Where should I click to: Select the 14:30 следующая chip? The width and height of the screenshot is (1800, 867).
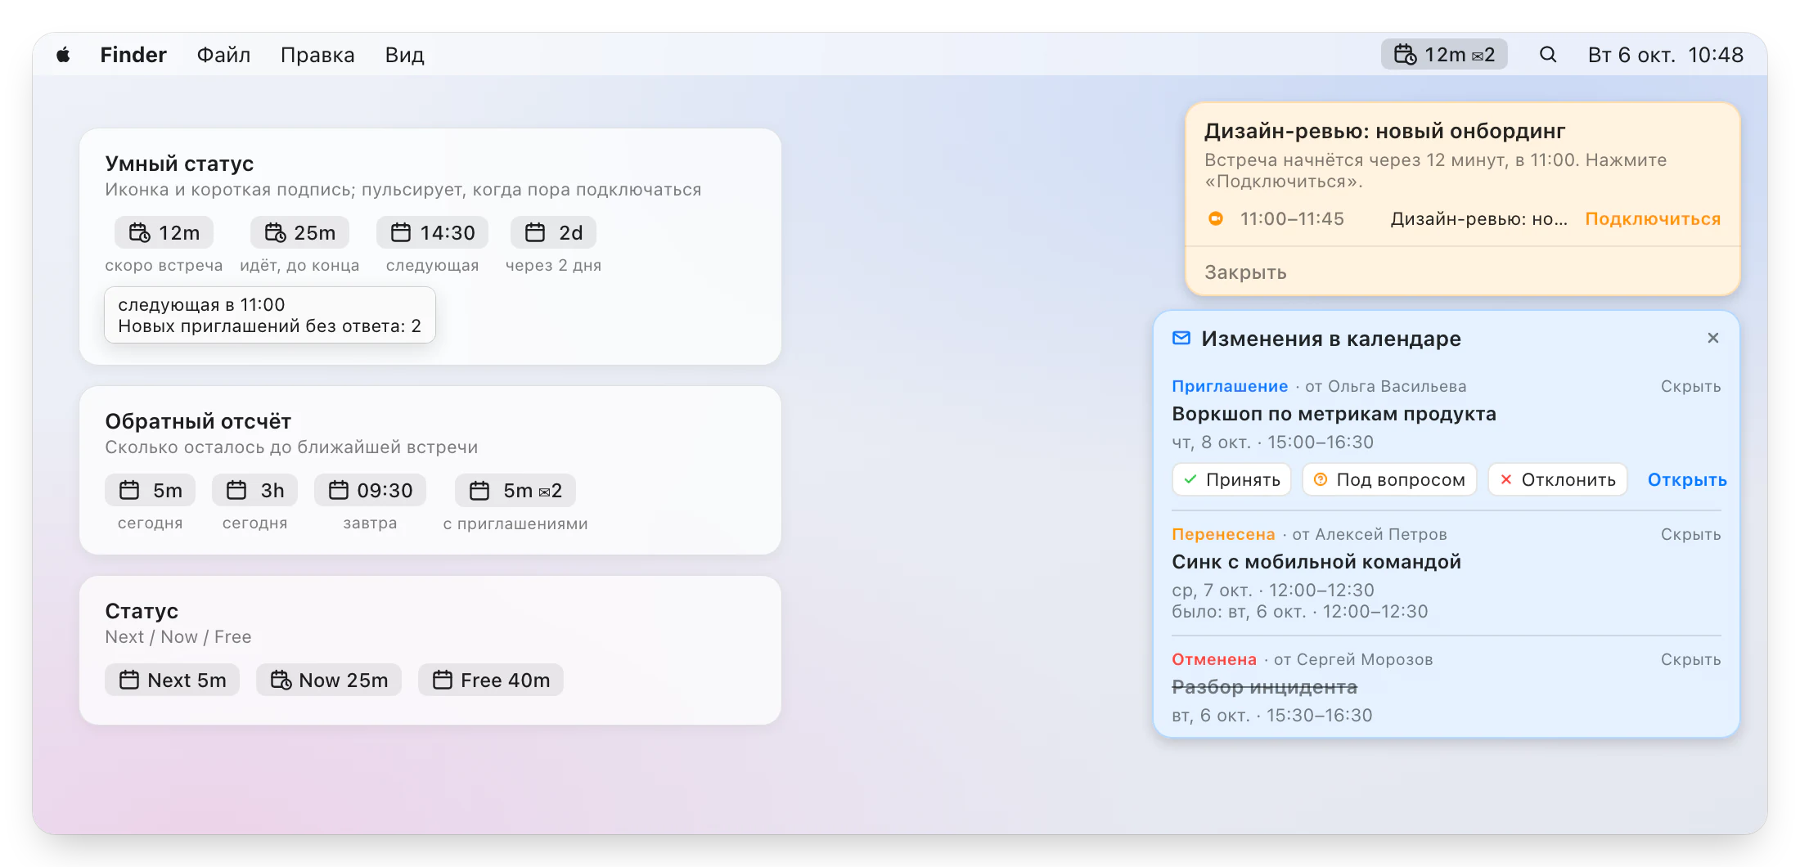coord(432,233)
